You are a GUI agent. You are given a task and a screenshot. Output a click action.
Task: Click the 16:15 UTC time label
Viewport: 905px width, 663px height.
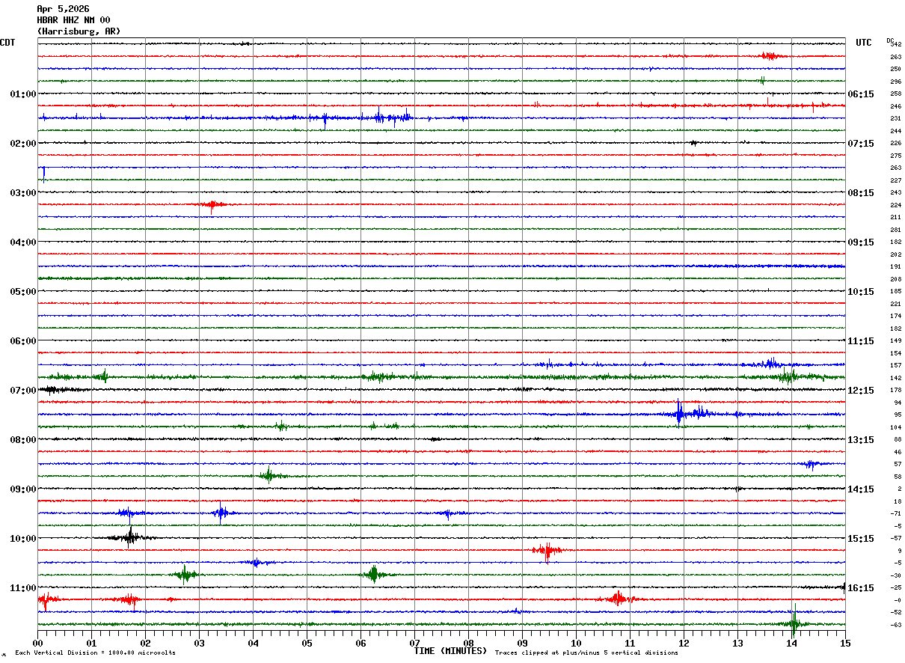862,588
